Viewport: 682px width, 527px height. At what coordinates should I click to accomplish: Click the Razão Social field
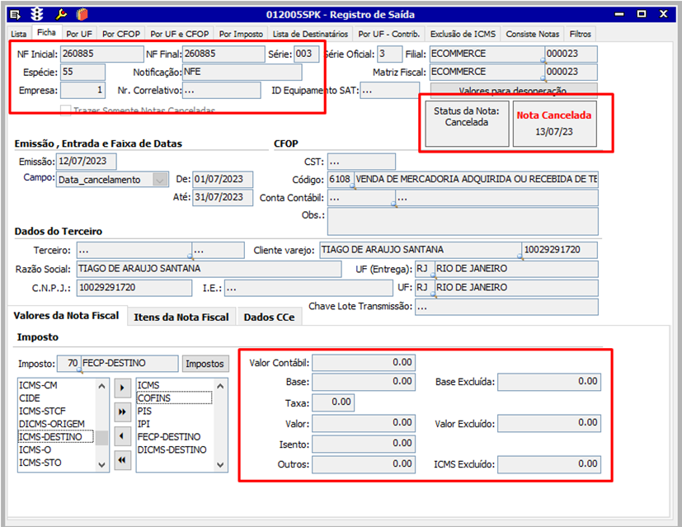[x=209, y=269]
